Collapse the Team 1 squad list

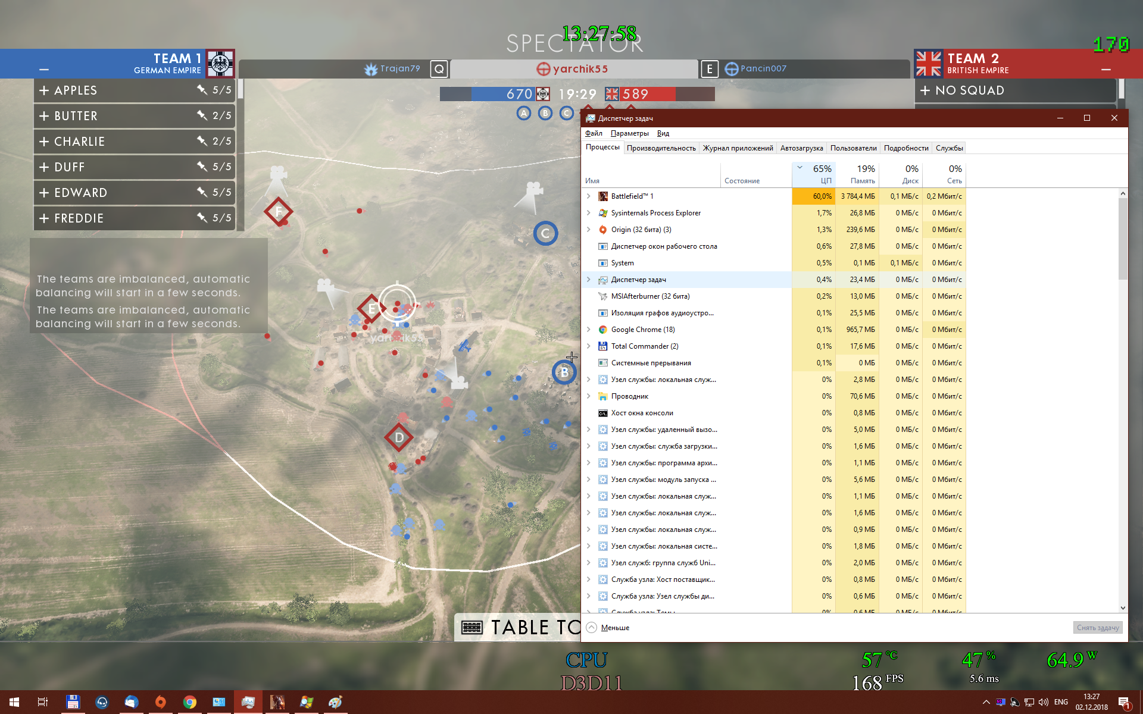pos(44,70)
